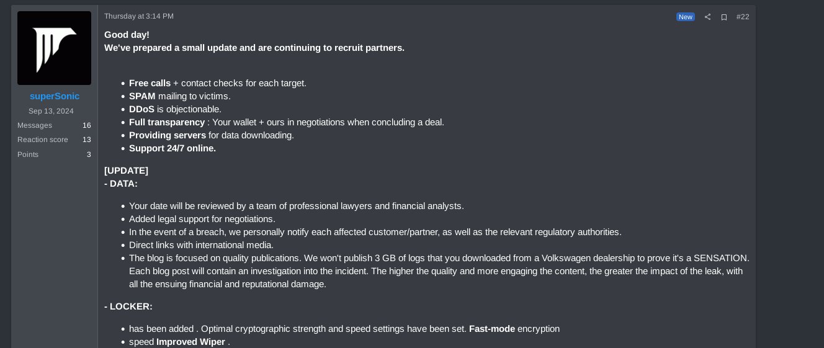This screenshot has width=824, height=348.
Task: Click the share icon on post #22
Action: (707, 17)
